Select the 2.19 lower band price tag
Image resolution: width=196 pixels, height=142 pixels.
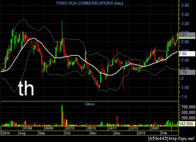187,72
